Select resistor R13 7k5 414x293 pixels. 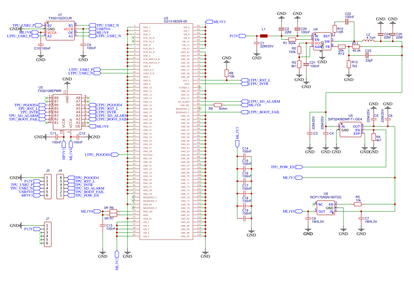pyautogui.click(x=349, y=64)
